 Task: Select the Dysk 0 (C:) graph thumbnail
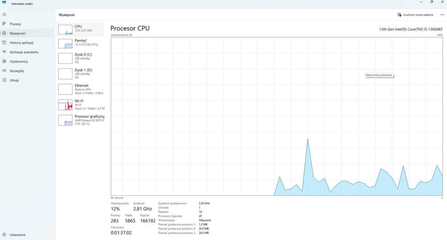tap(65, 58)
